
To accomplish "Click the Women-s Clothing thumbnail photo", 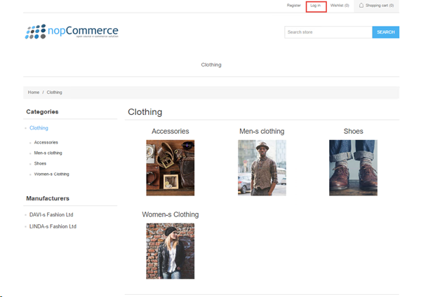I will coord(170,251).
